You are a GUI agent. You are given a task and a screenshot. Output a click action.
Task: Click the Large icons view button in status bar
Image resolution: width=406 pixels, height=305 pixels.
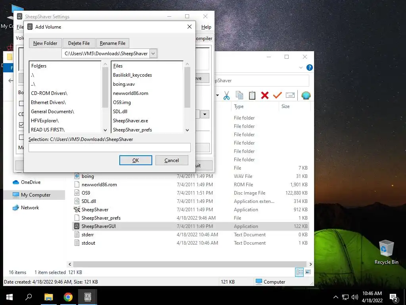[x=308, y=272]
